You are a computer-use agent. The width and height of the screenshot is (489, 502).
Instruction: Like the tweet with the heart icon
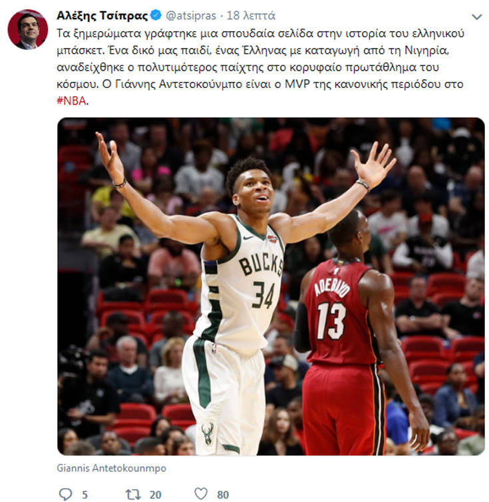201,493
